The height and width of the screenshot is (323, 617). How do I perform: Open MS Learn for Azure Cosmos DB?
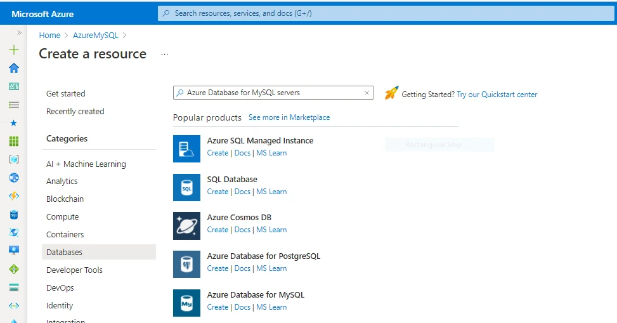(x=271, y=230)
